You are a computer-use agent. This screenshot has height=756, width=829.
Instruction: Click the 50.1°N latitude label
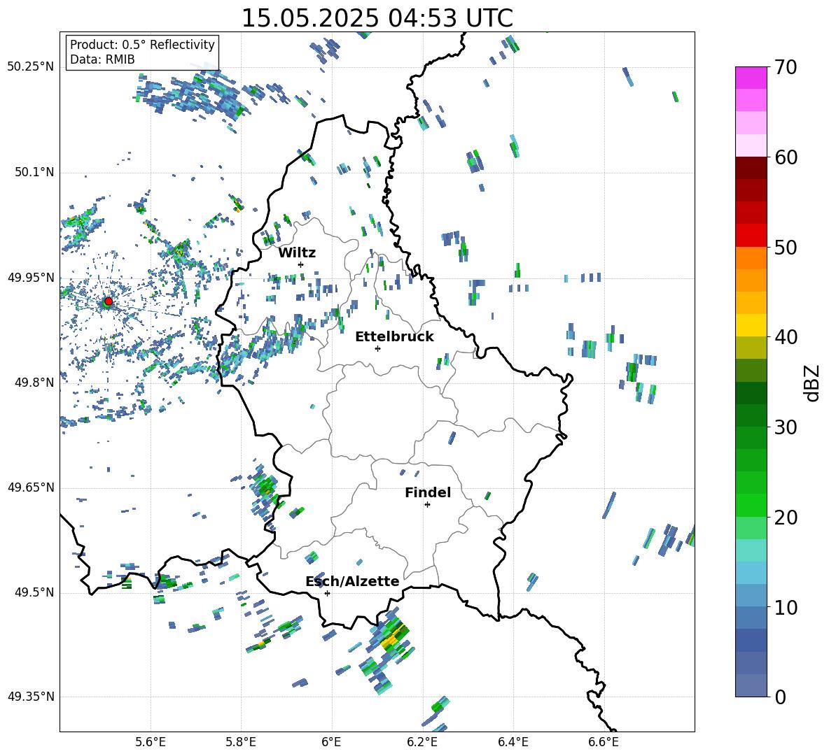[x=34, y=172]
